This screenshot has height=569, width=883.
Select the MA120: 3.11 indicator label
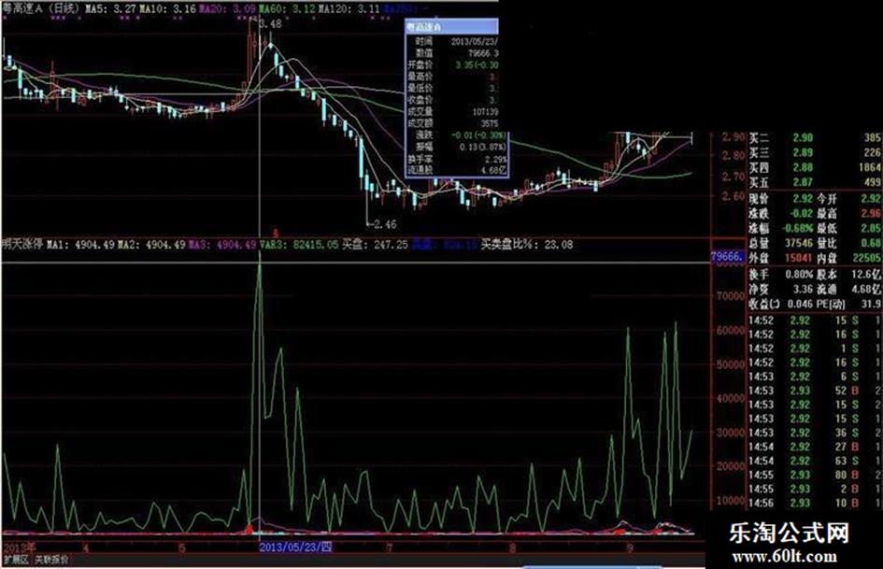349,8
